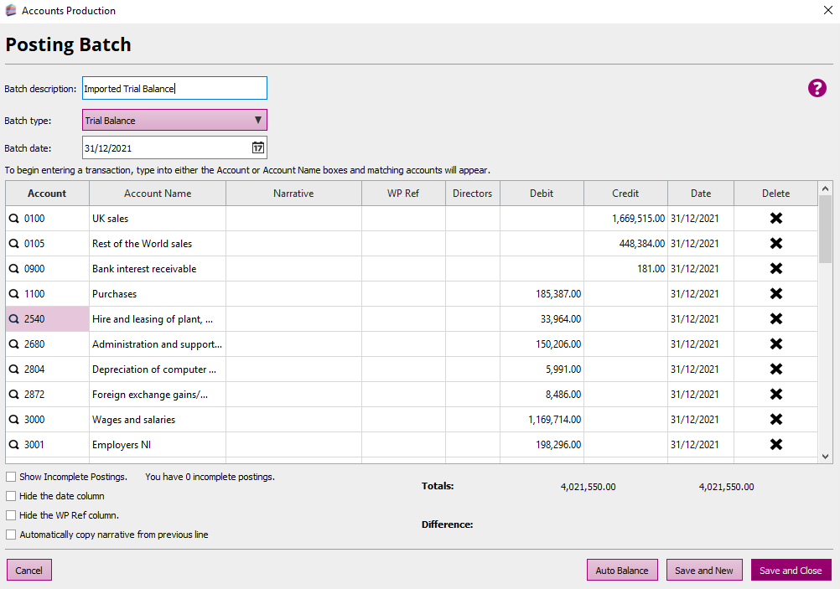Screen dimensions: 840x589
Task: Delete the UK sales row
Action: (775, 219)
